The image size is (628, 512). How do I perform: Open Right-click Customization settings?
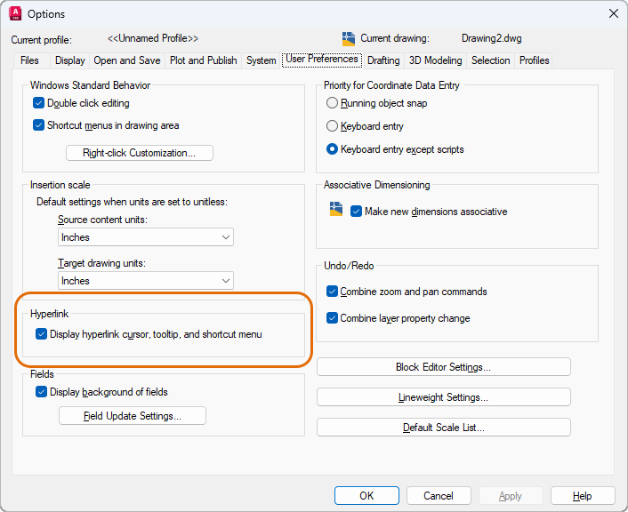pos(140,153)
